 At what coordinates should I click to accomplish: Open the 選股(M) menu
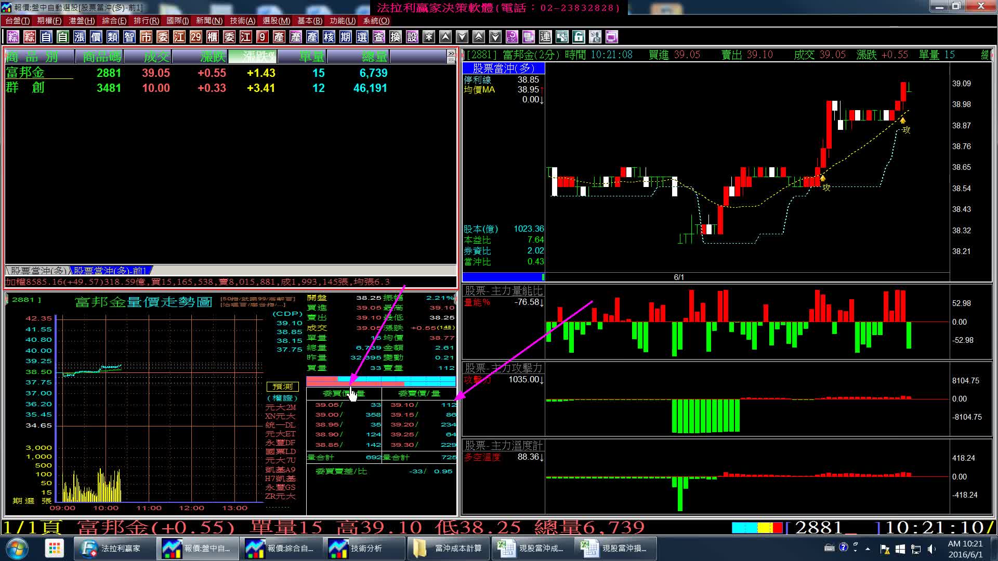coord(277,21)
